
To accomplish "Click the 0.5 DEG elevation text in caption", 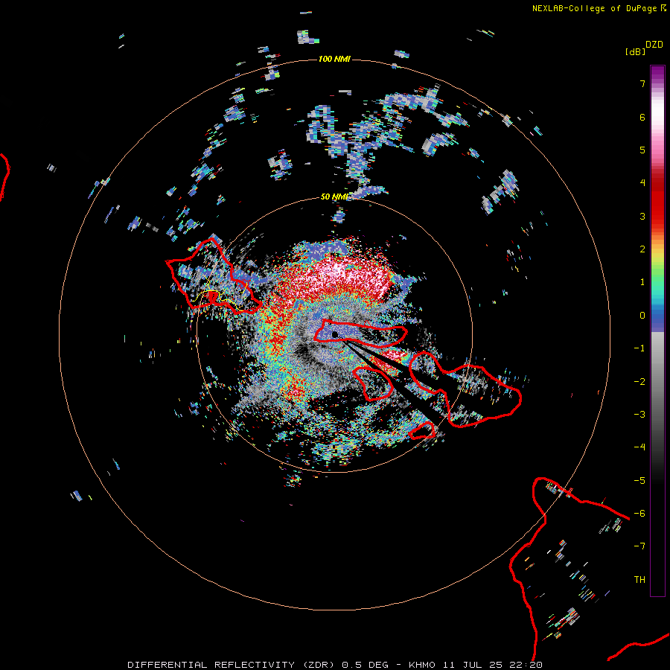I will [365, 665].
